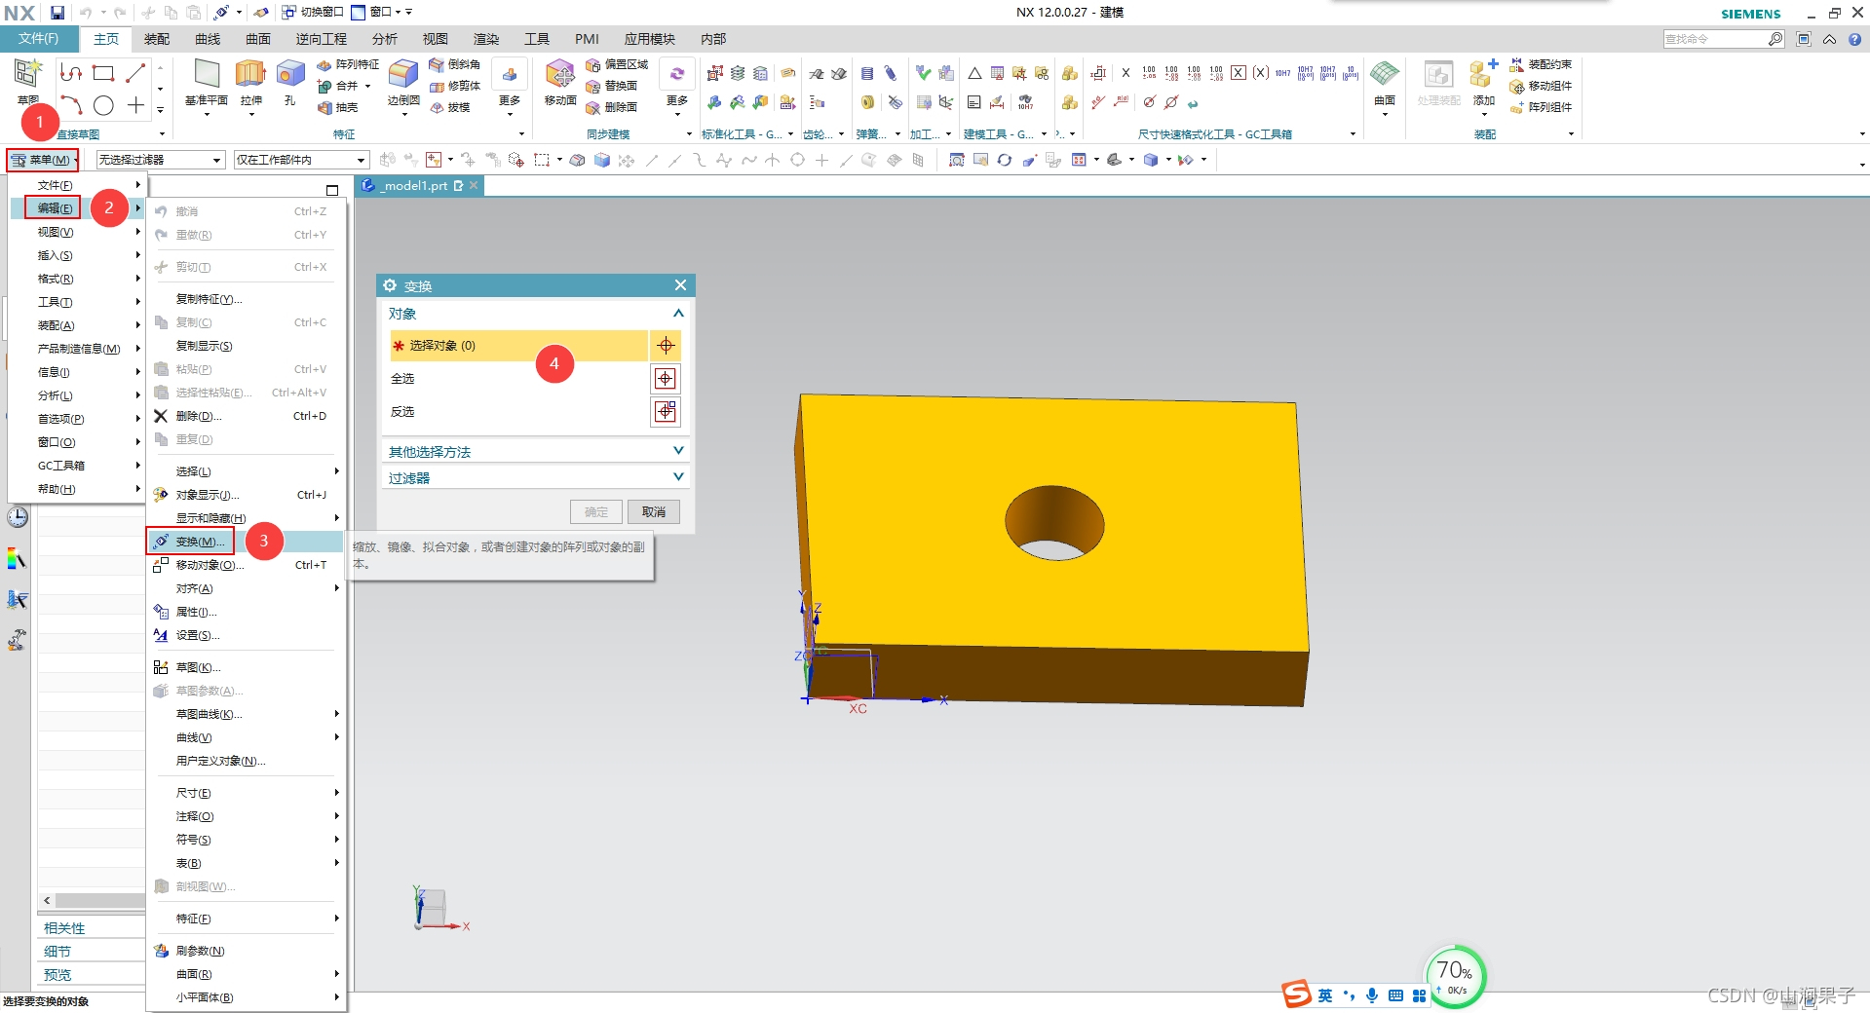Open the 文件(F) ribbon tab
Viewport: 1870px width, 1013px height.
click(x=39, y=39)
